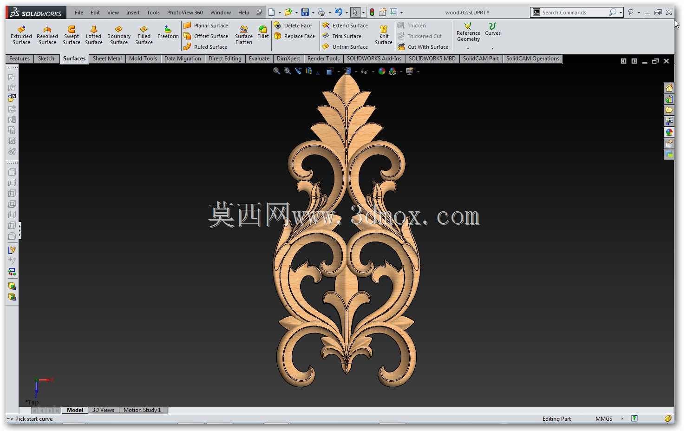The width and height of the screenshot is (687, 431).
Task: Click the New document icon
Action: point(272,13)
